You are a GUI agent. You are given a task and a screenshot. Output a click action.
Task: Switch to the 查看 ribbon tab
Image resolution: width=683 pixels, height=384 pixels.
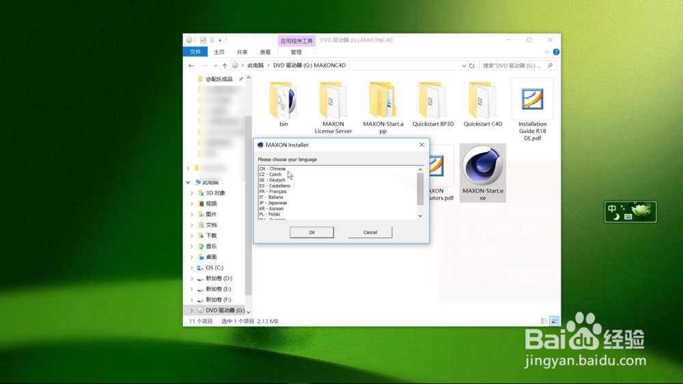265,52
